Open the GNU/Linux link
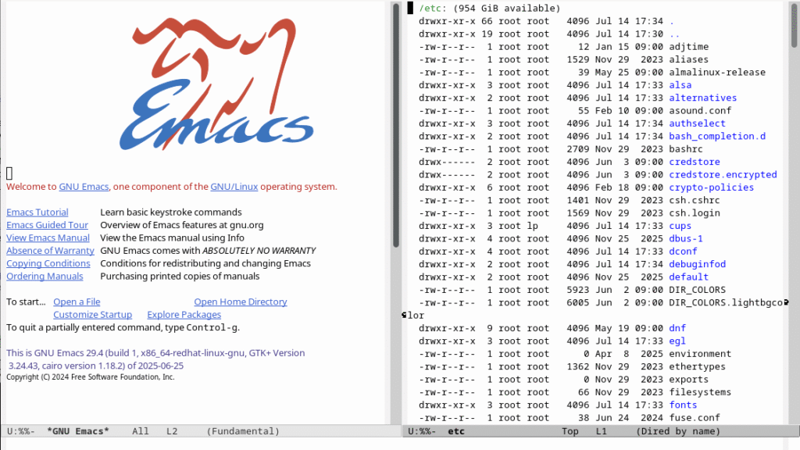Image resolution: width=800 pixels, height=450 pixels. [234, 187]
